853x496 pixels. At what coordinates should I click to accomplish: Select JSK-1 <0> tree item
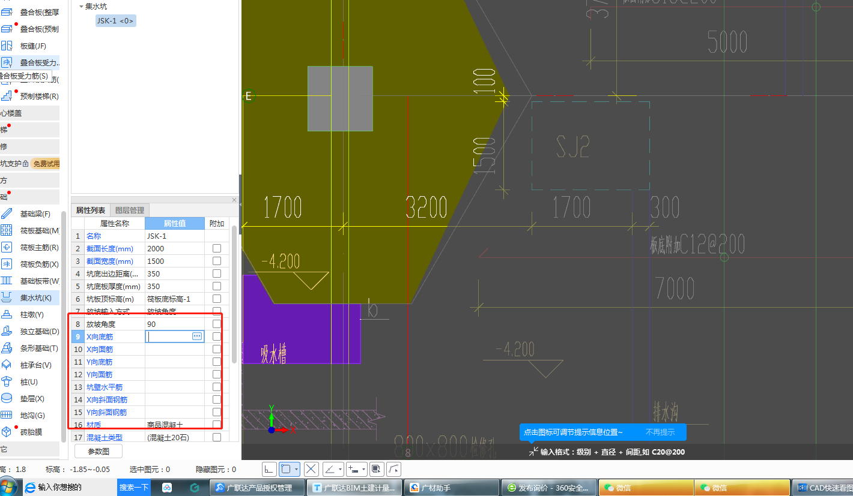(x=115, y=21)
